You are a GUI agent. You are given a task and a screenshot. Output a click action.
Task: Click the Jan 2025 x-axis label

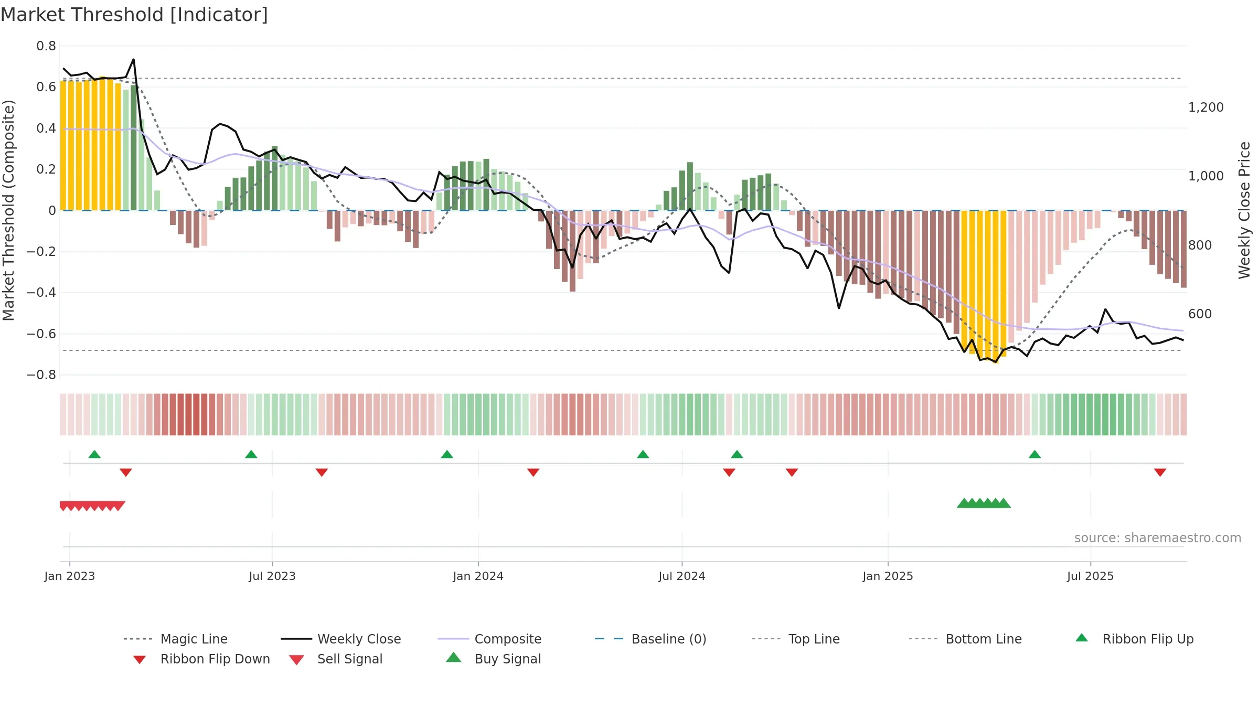(888, 576)
